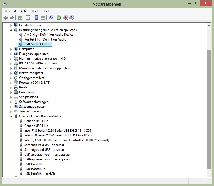Click the Update driver software icon
The height and width of the screenshot is (186, 214).
click(x=59, y=18)
